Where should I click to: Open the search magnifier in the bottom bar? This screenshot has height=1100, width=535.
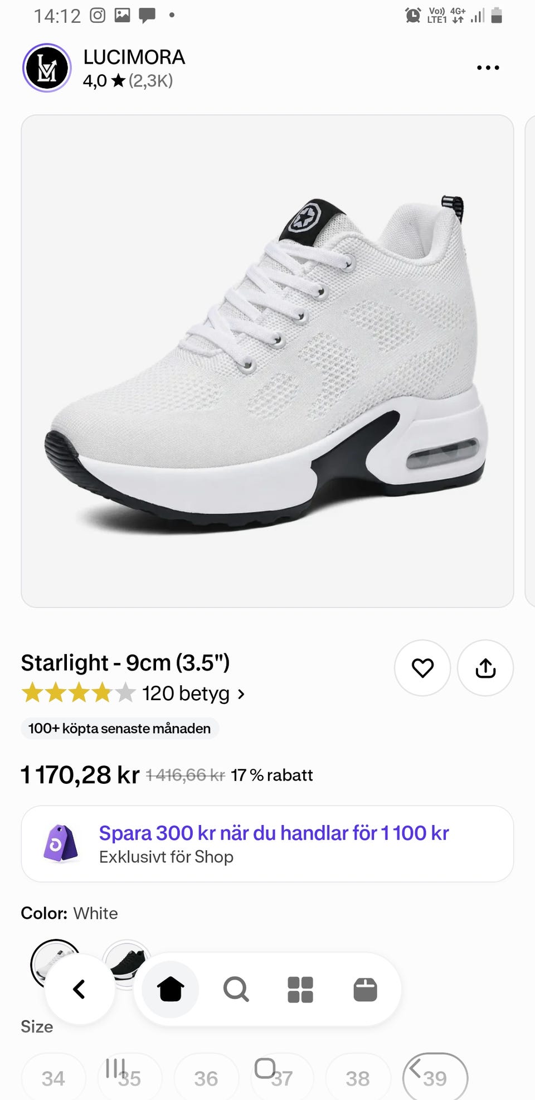click(x=236, y=990)
